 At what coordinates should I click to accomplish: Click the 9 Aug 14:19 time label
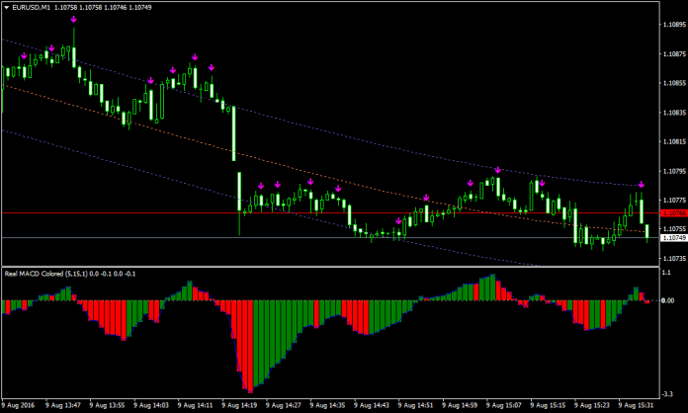(x=241, y=404)
